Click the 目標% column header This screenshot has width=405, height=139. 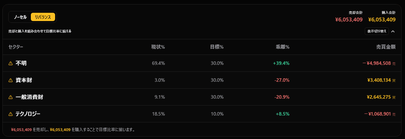pyautogui.click(x=217, y=47)
